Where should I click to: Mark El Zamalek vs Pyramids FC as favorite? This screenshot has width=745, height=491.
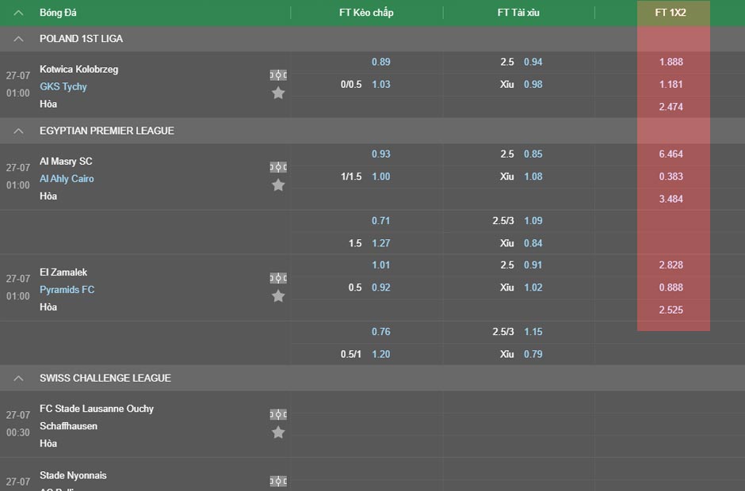278,296
